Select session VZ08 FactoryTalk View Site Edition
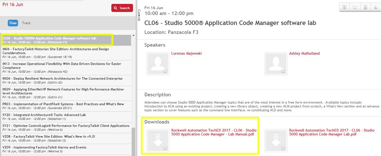This screenshot has height=156, width=381. click(66, 139)
